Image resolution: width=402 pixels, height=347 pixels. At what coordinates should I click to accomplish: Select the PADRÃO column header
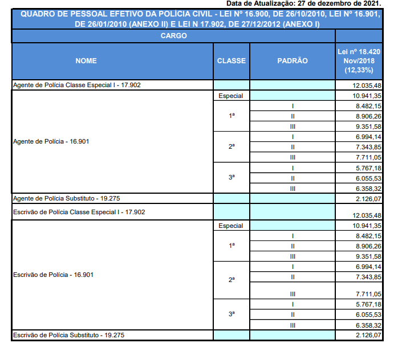coord(293,61)
